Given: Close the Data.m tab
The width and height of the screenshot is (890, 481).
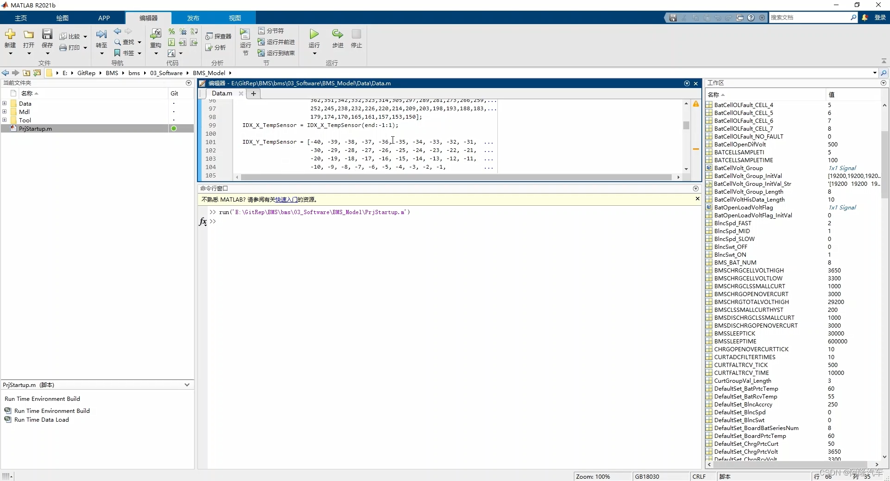Looking at the screenshot, I should [241, 94].
